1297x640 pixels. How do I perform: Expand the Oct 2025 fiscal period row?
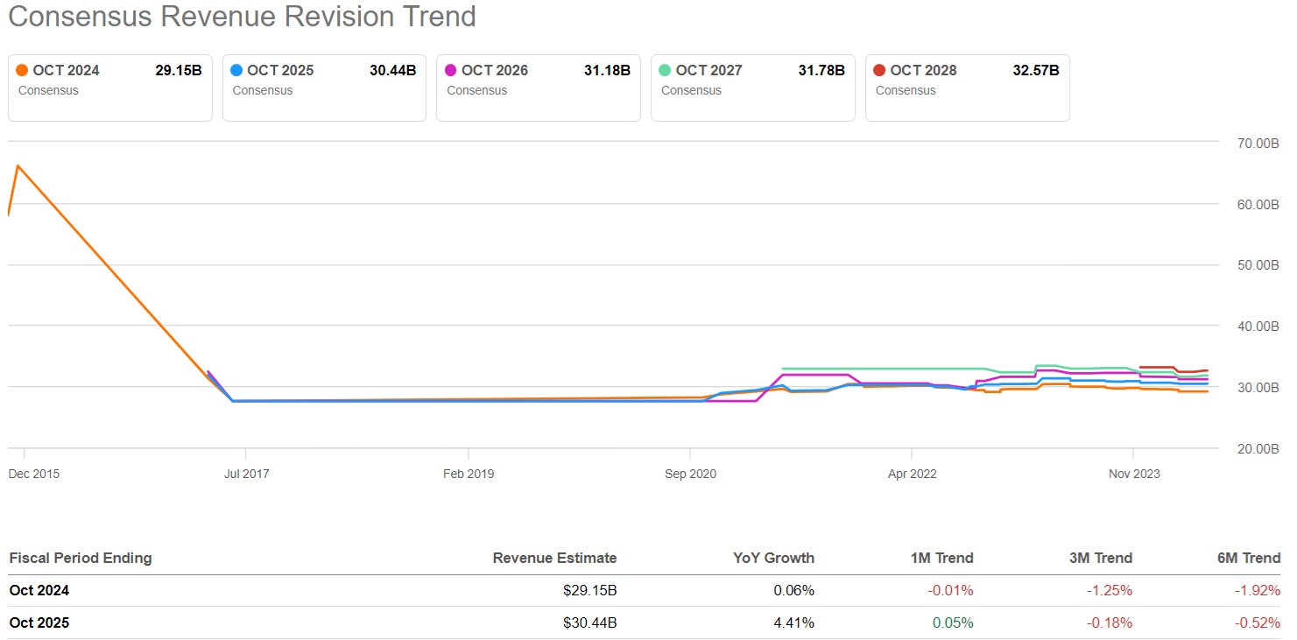39,622
